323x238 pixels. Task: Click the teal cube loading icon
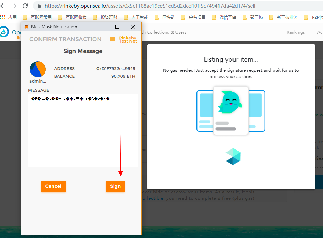click(x=233, y=157)
